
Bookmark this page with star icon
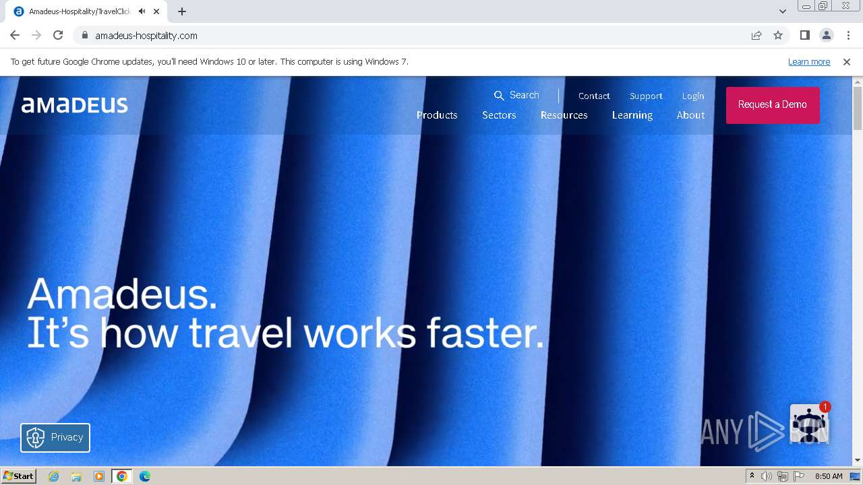[778, 35]
